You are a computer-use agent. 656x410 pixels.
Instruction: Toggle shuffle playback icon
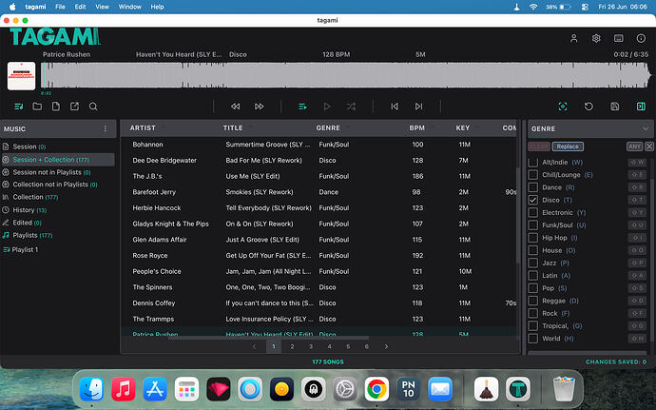tap(351, 107)
